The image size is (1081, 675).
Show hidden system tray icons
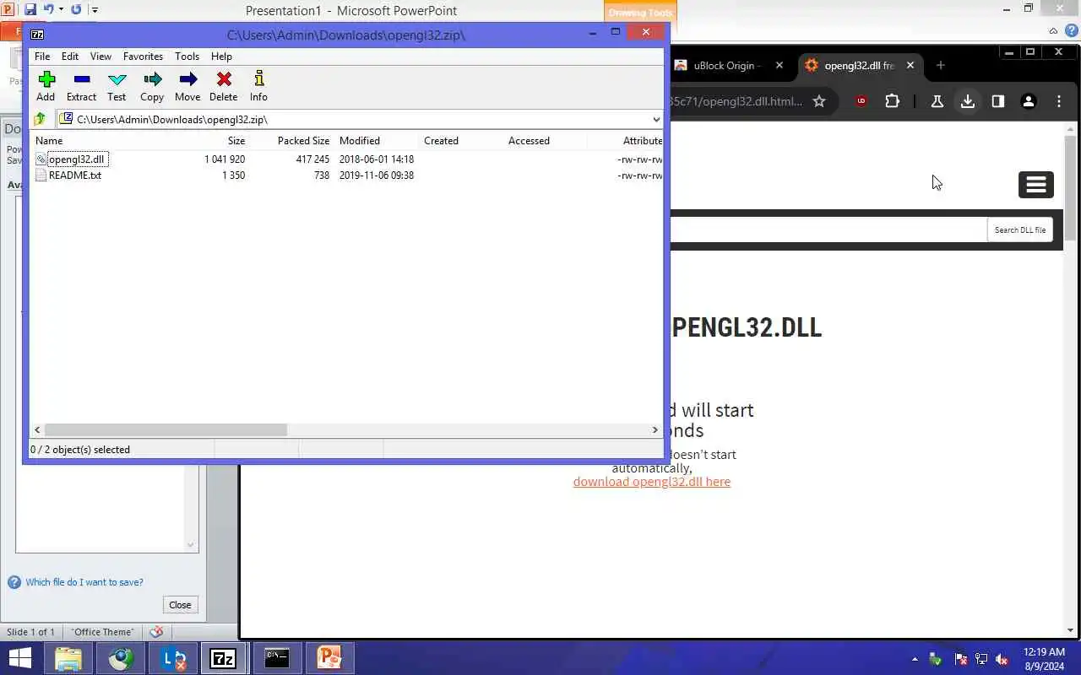[915, 659]
